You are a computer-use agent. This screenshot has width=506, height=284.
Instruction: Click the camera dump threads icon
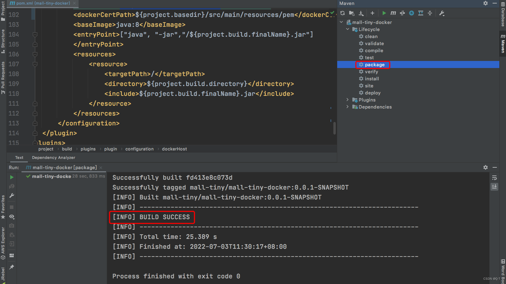pyautogui.click(x=12, y=226)
